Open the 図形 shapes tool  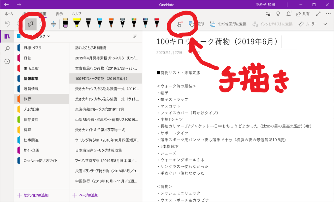[196, 24]
